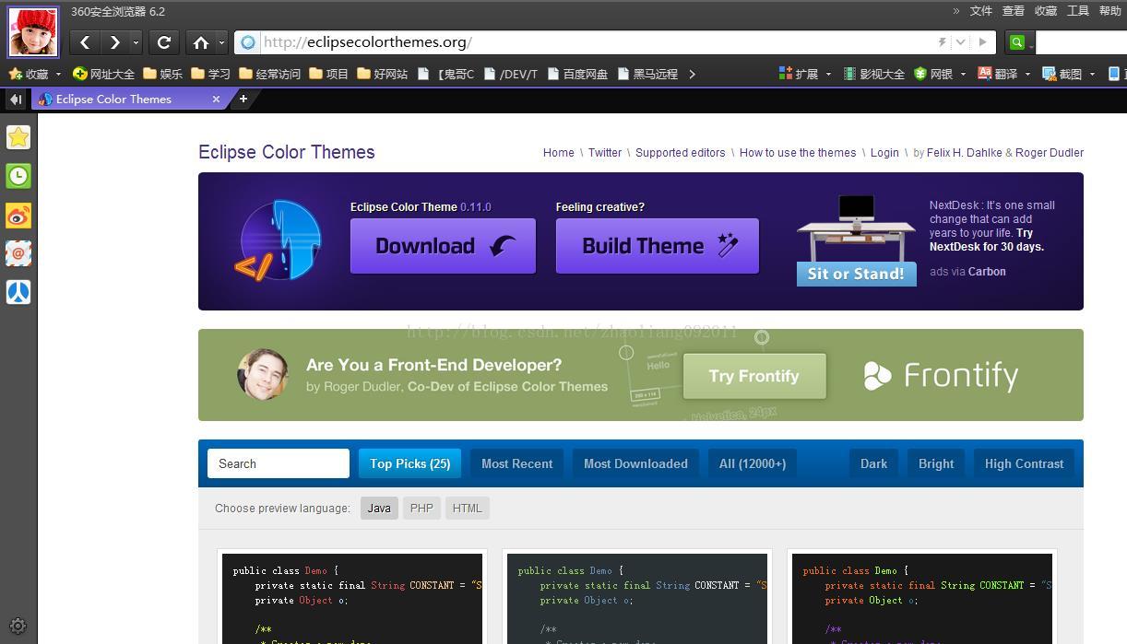Open the sidebar settings gear

tap(18, 626)
